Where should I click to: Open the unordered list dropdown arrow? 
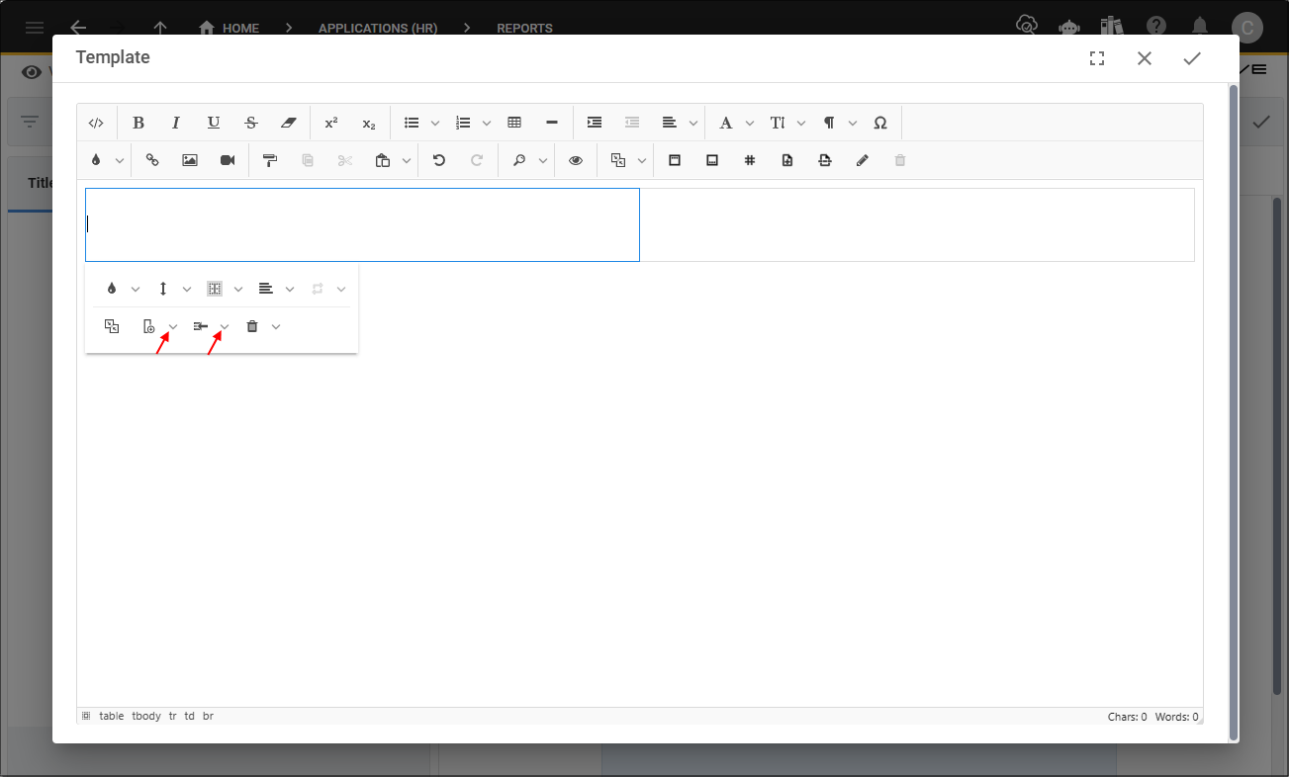pyautogui.click(x=435, y=123)
